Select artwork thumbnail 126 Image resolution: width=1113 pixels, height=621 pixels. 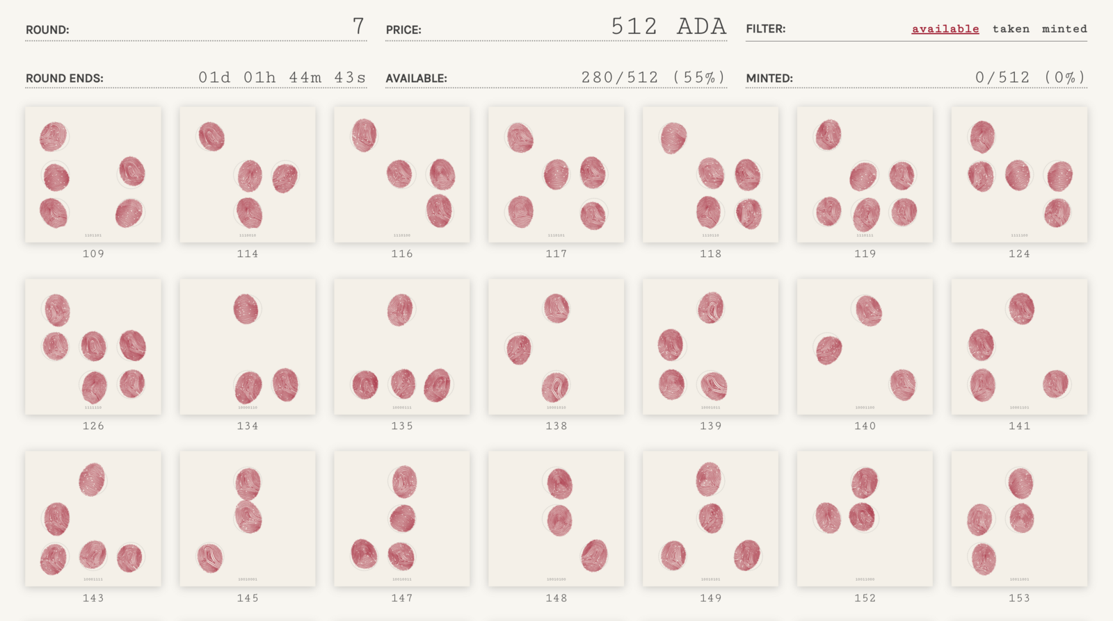(x=93, y=347)
